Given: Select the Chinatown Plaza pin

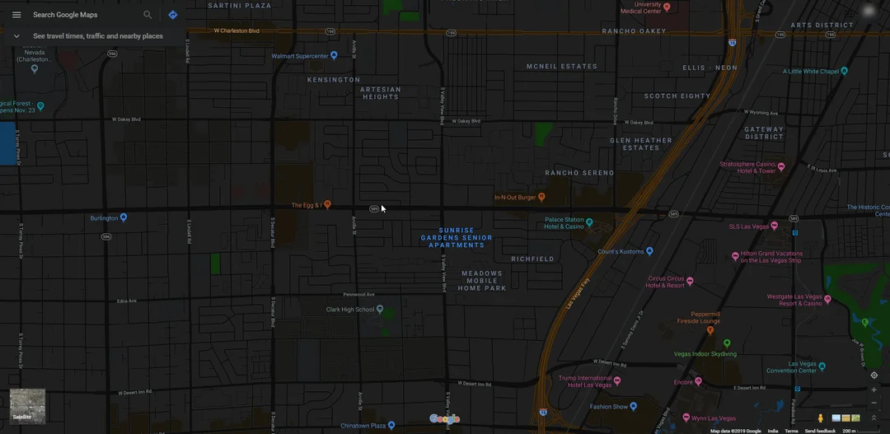Looking at the screenshot, I should pos(391,425).
